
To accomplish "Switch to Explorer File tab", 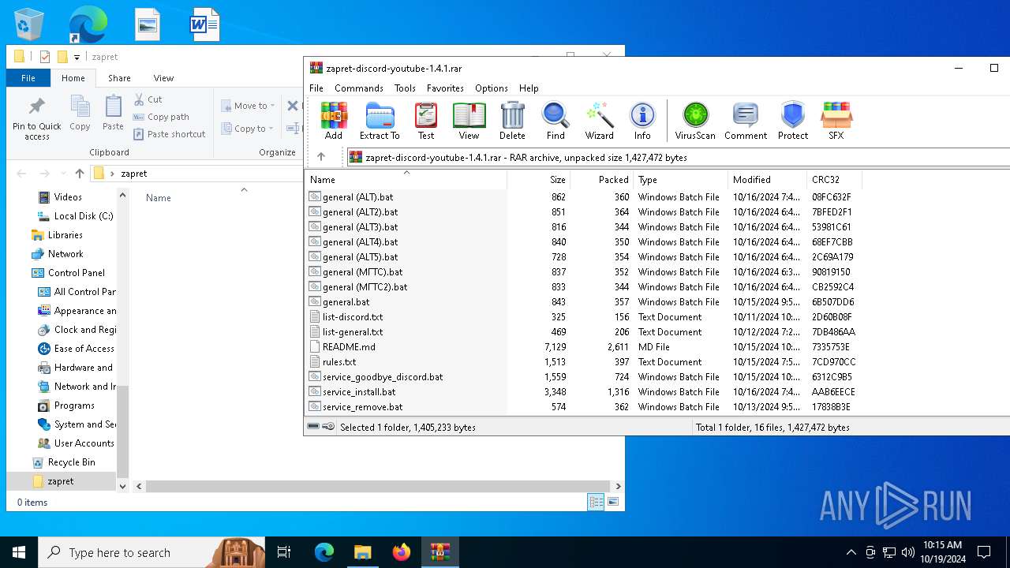I will (x=28, y=78).
